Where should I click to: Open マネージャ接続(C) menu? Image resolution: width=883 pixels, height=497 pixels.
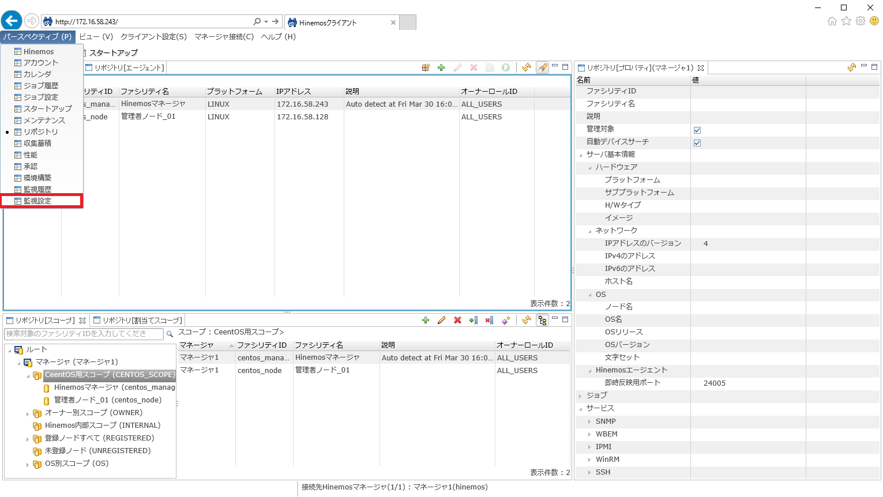point(224,36)
